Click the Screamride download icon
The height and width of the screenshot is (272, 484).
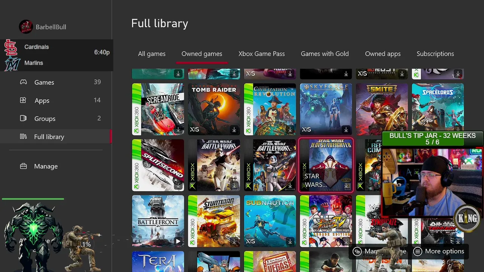178,130
